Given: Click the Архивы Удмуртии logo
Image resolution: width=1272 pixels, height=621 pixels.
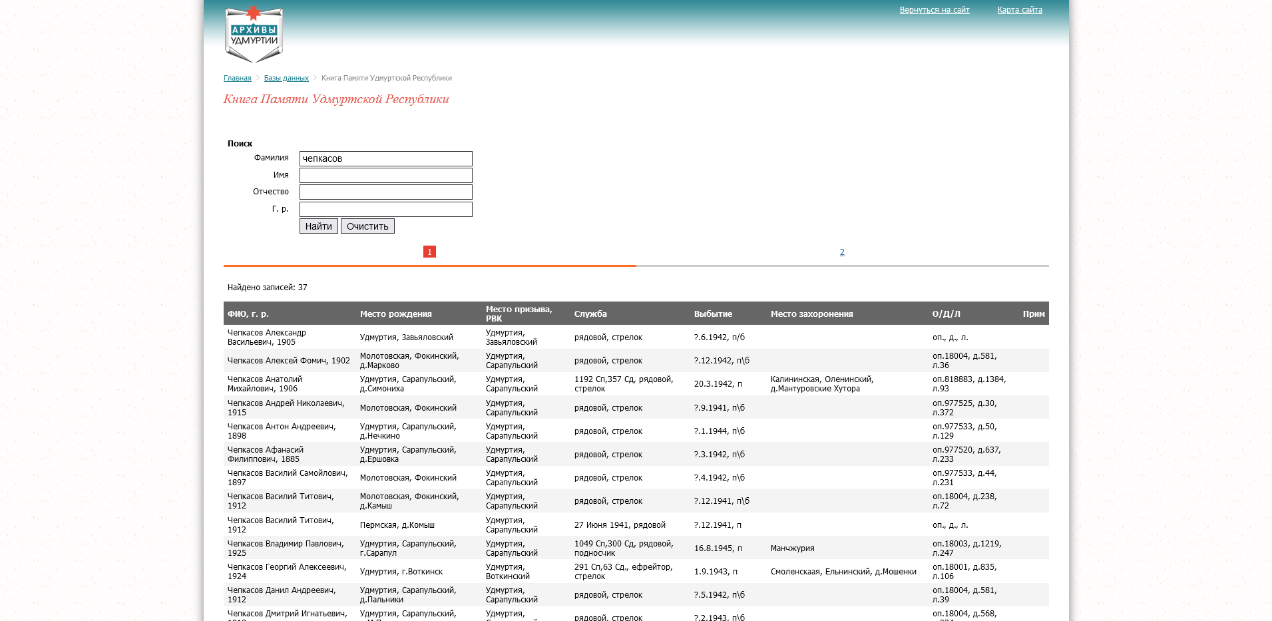Looking at the screenshot, I should click(x=254, y=34).
